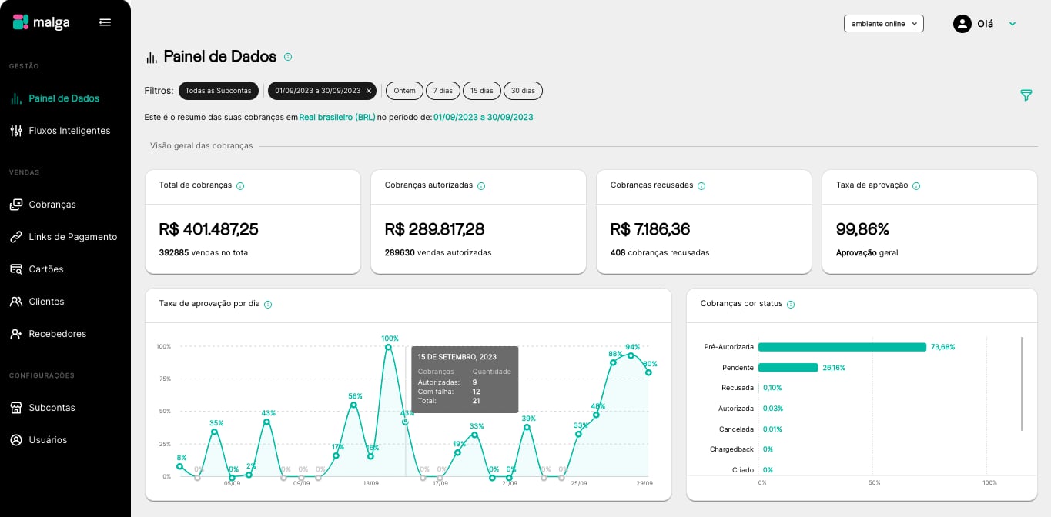
Task: Expand the user menu chevron next to Olá
Action: [1013, 24]
